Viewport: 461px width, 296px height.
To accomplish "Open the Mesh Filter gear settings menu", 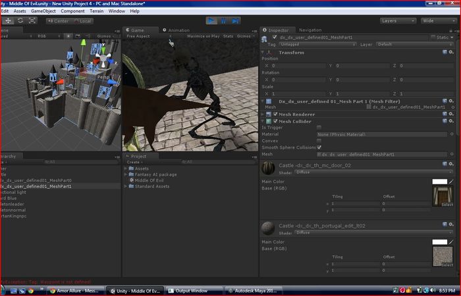I will [x=451, y=101].
